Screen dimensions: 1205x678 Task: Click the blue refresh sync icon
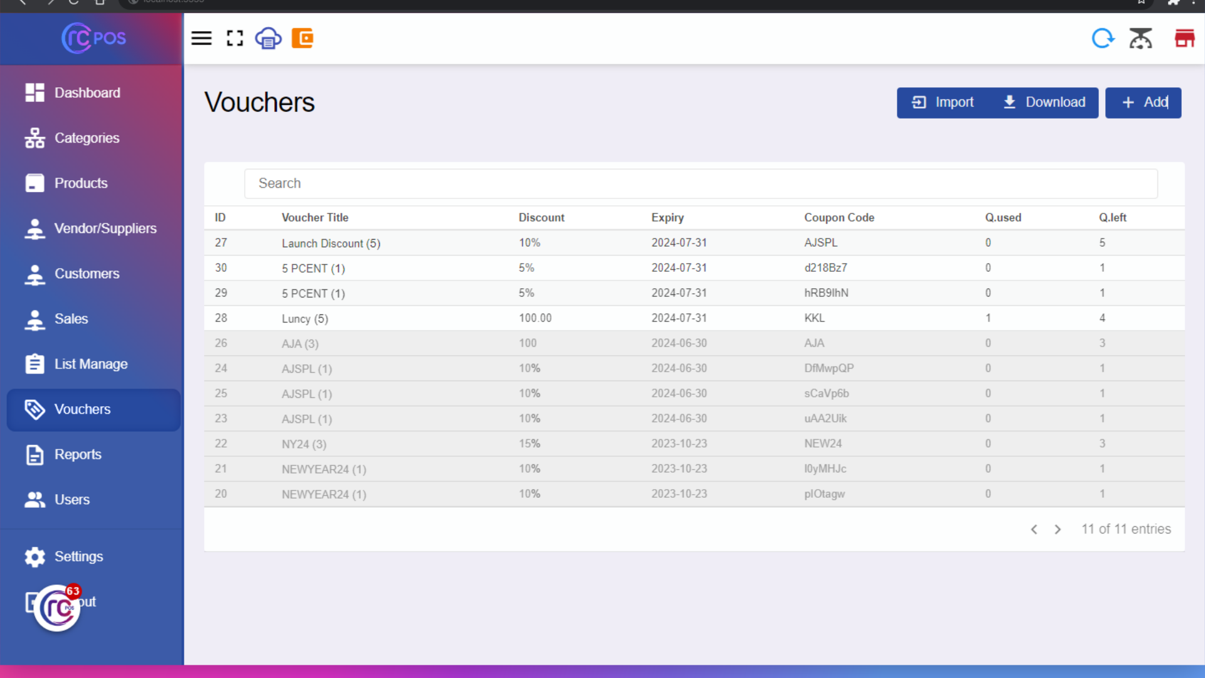pos(1103,38)
